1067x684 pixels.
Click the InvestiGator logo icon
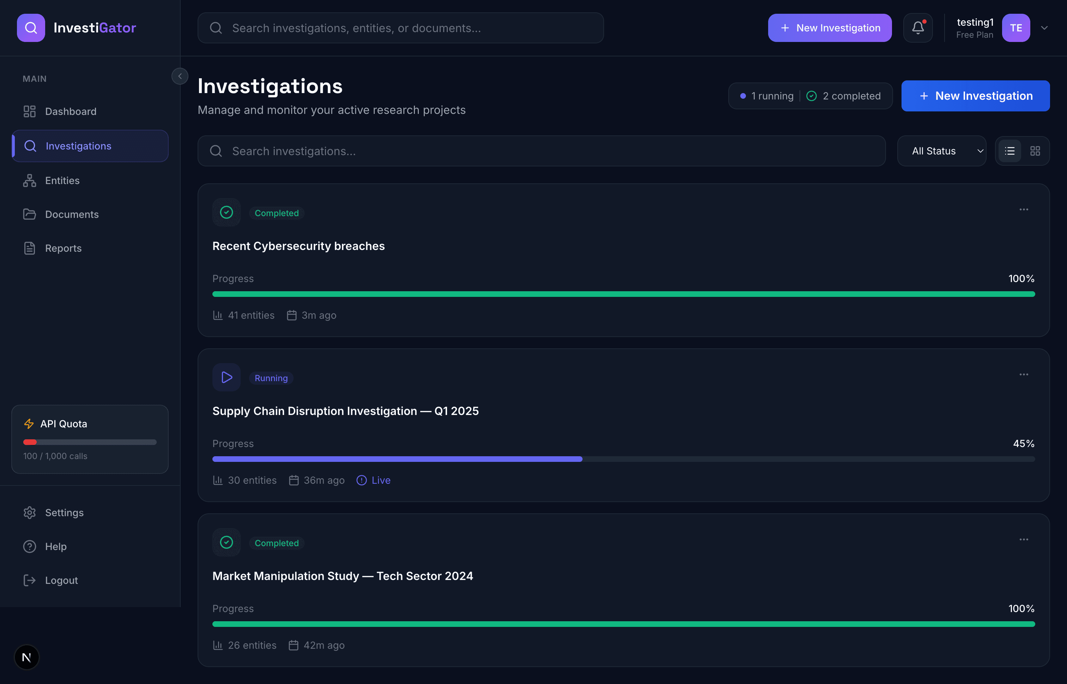pos(31,28)
